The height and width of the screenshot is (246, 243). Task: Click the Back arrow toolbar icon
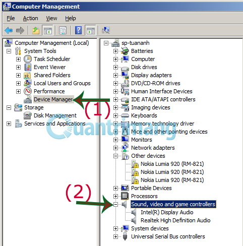pyautogui.click(x=9, y=31)
